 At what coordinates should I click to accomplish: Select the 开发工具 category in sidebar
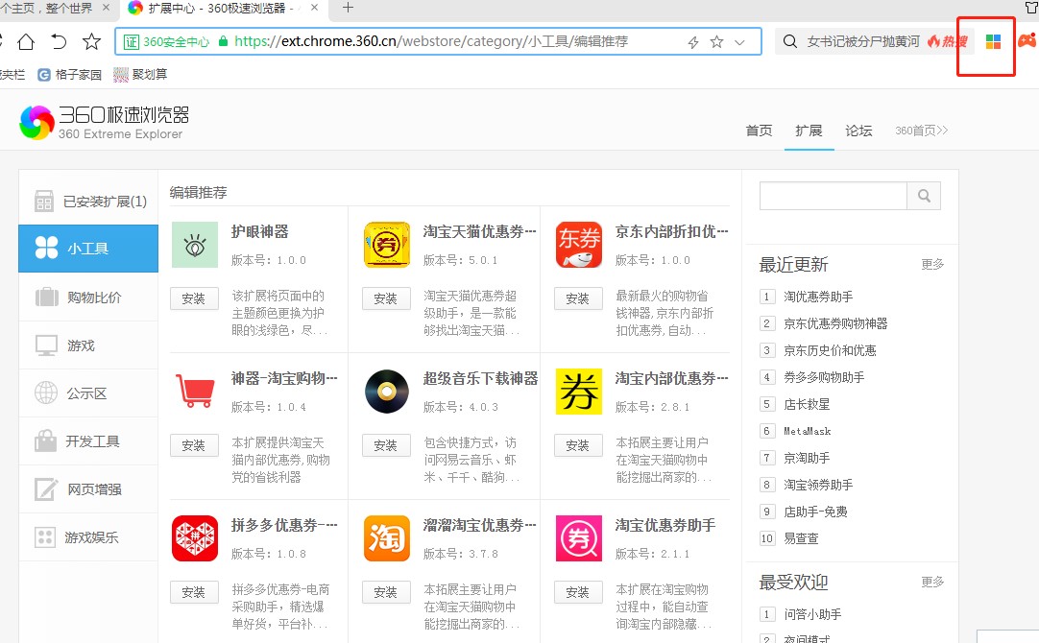[92, 441]
